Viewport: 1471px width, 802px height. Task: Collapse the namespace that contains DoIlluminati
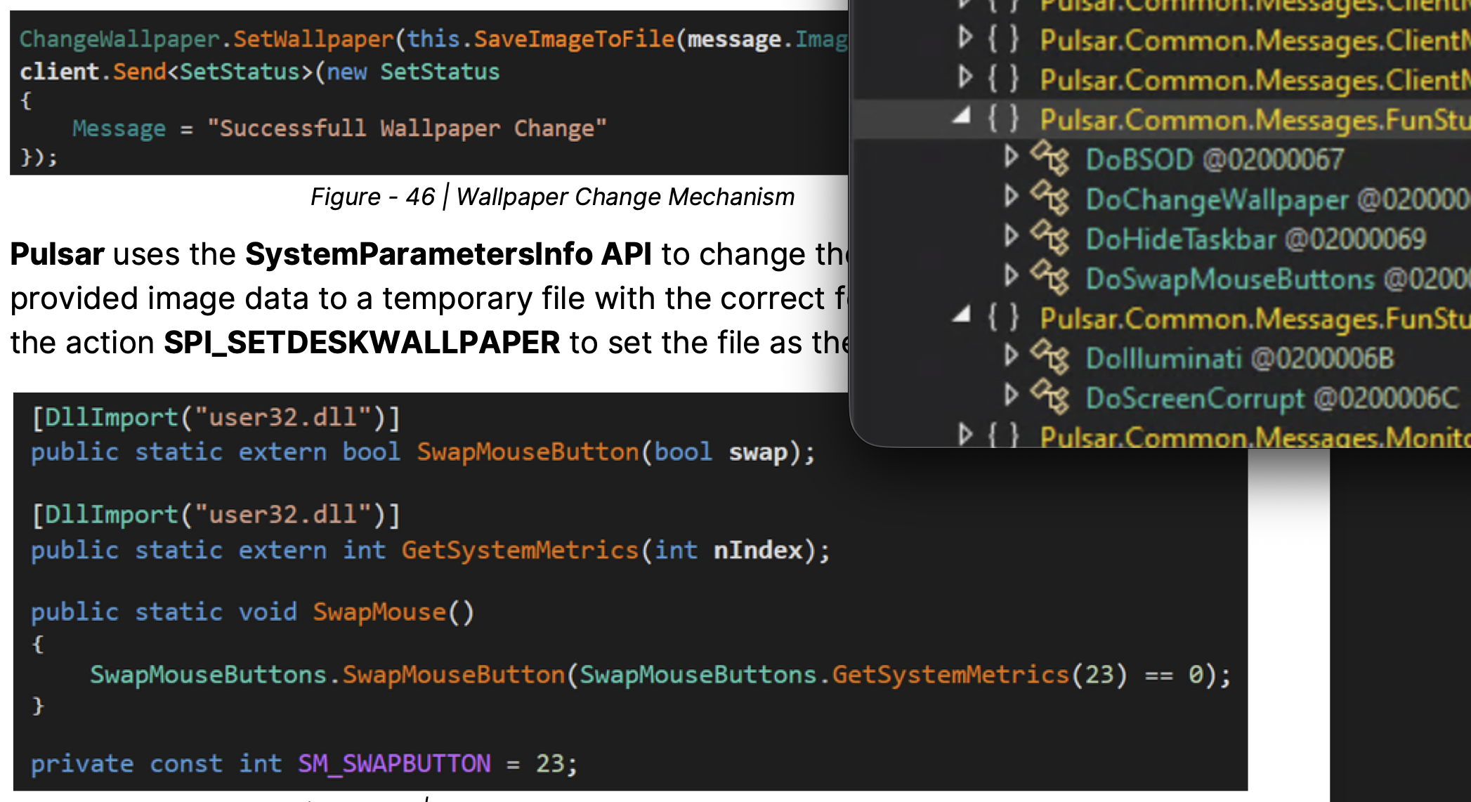point(962,315)
